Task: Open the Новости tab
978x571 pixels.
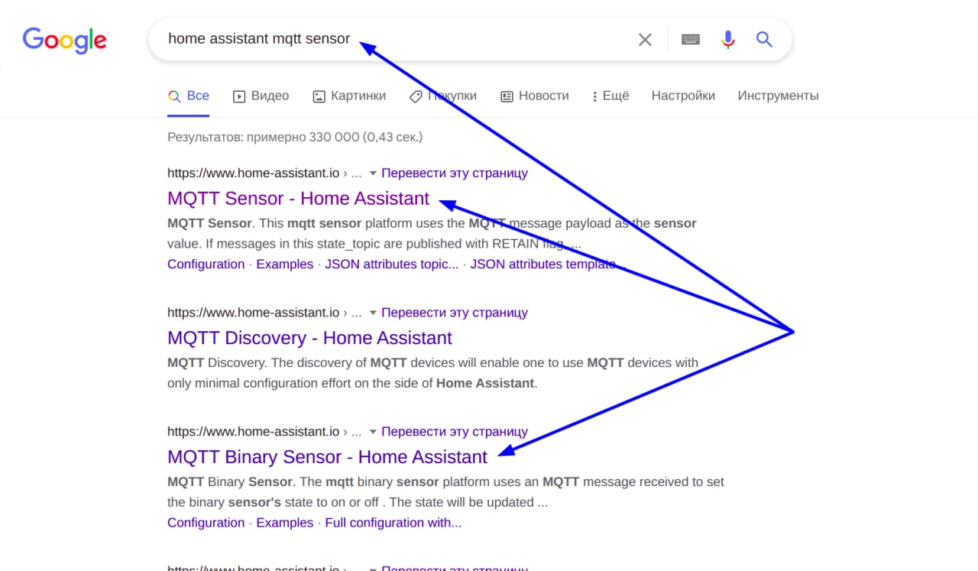Action: tap(535, 96)
